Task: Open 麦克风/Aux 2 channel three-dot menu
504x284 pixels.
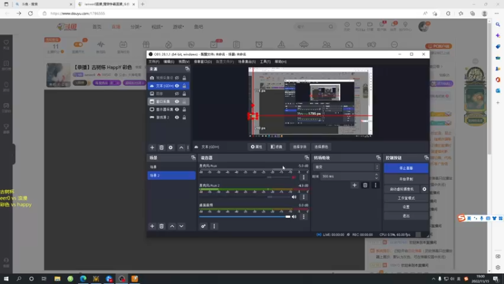Action: [304, 197]
